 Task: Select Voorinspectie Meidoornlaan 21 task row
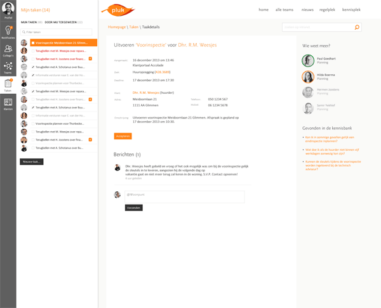[x=63, y=42]
